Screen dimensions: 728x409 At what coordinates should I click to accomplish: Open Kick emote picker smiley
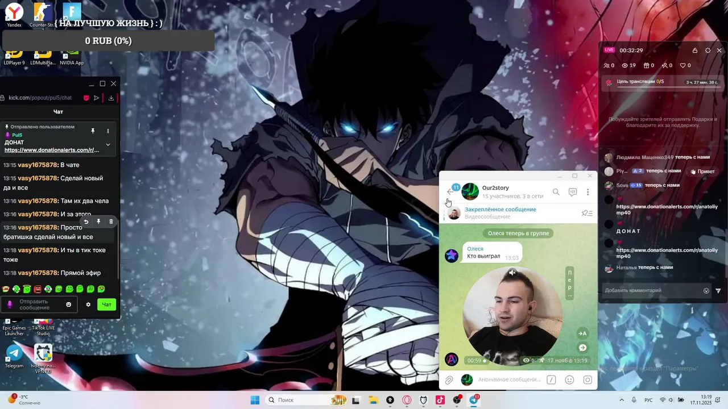point(69,304)
